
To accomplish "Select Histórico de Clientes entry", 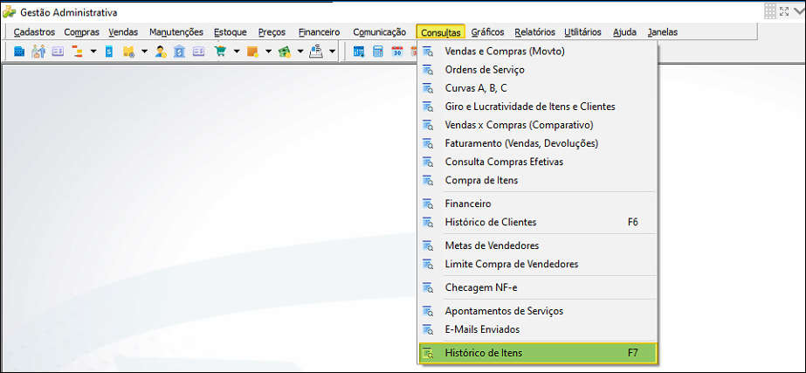I will pos(538,222).
